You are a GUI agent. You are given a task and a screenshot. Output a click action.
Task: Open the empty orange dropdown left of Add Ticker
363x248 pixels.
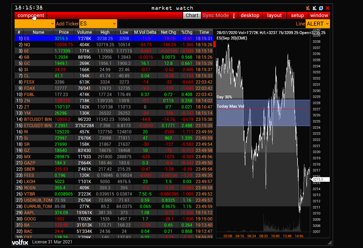coord(35,24)
